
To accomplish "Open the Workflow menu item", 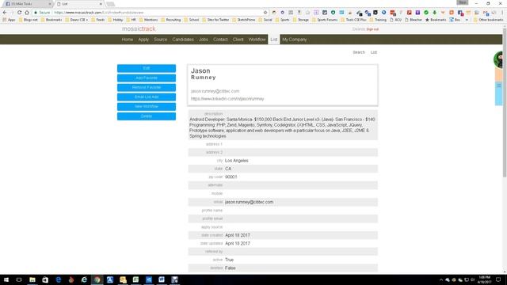I will tap(257, 40).
